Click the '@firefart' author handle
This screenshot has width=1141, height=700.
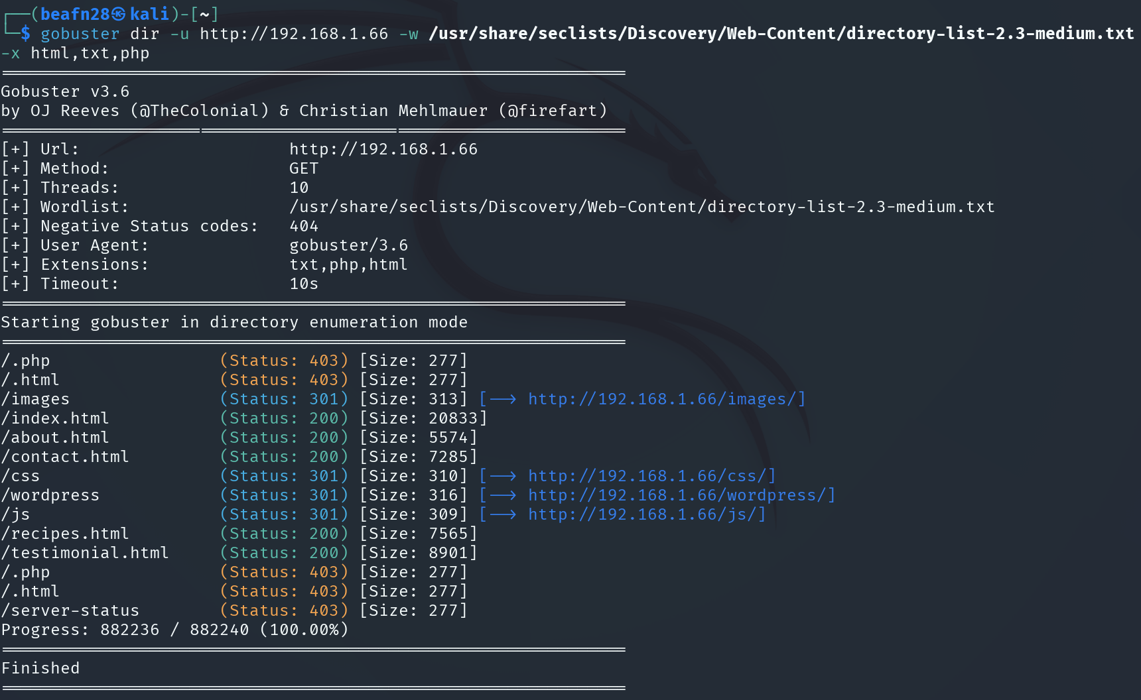(553, 111)
